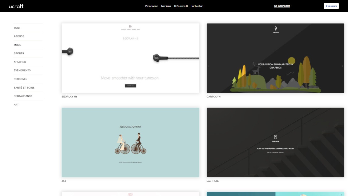Go to the Tarification page

[197, 6]
